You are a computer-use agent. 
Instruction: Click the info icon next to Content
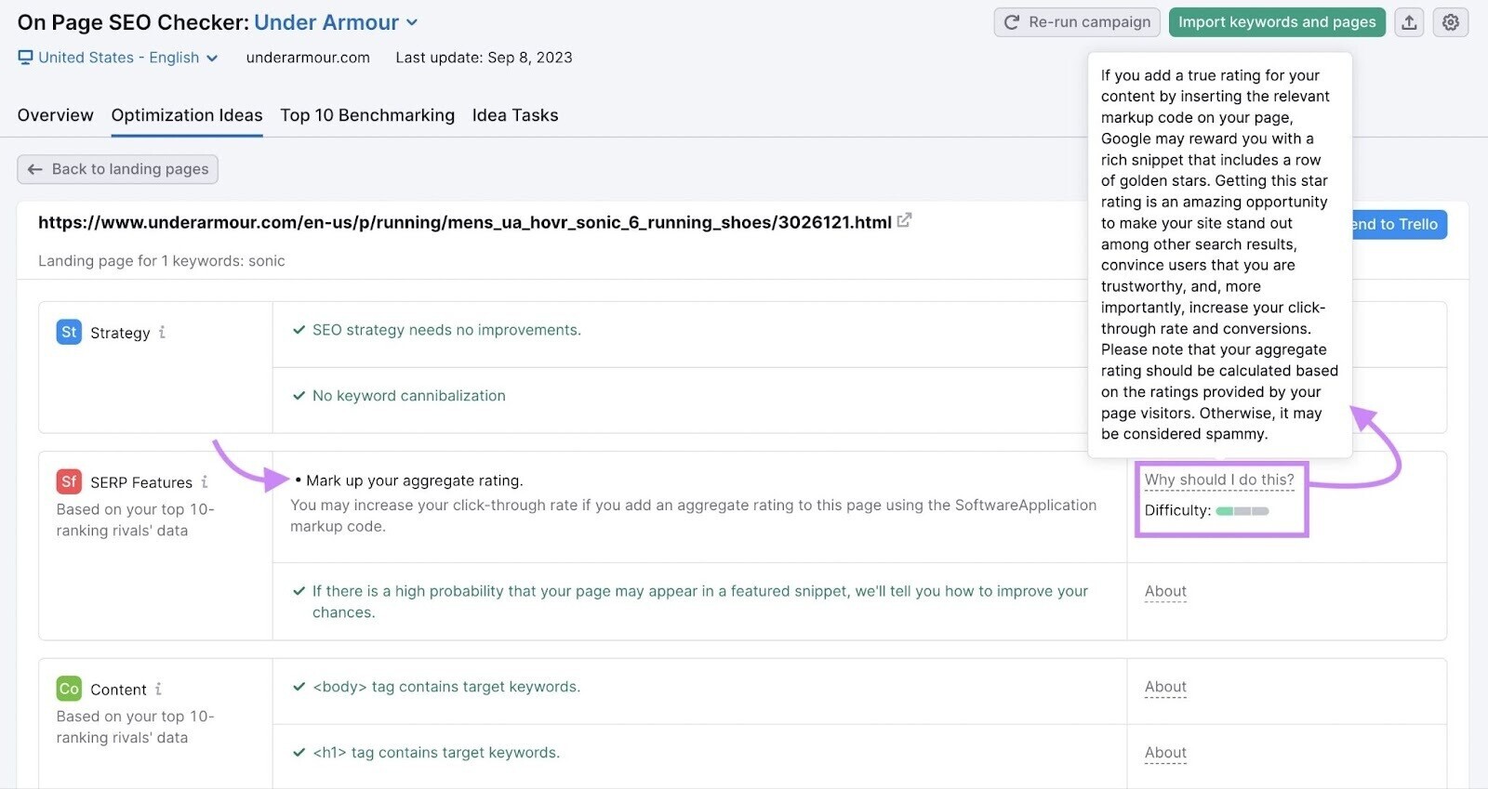pos(158,689)
